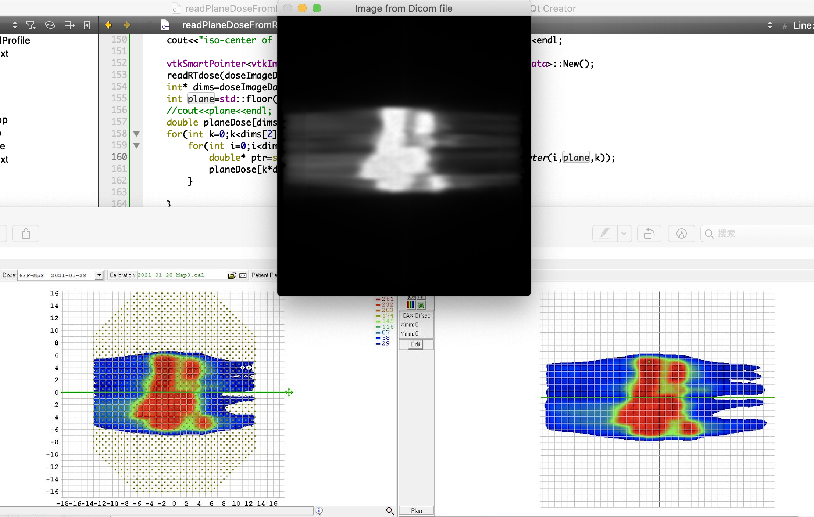Image resolution: width=814 pixels, height=517 pixels.
Task: Toggle the rainbow isodose palette icon
Action: 410,305
